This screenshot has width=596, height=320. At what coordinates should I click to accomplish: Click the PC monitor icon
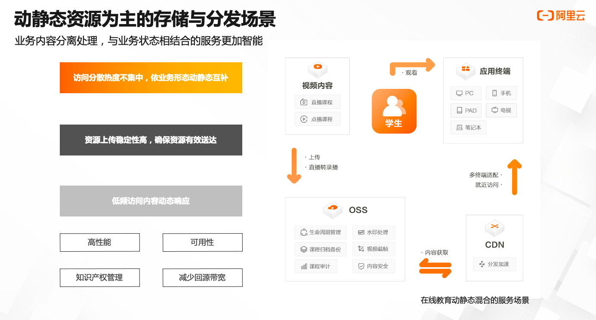459,93
